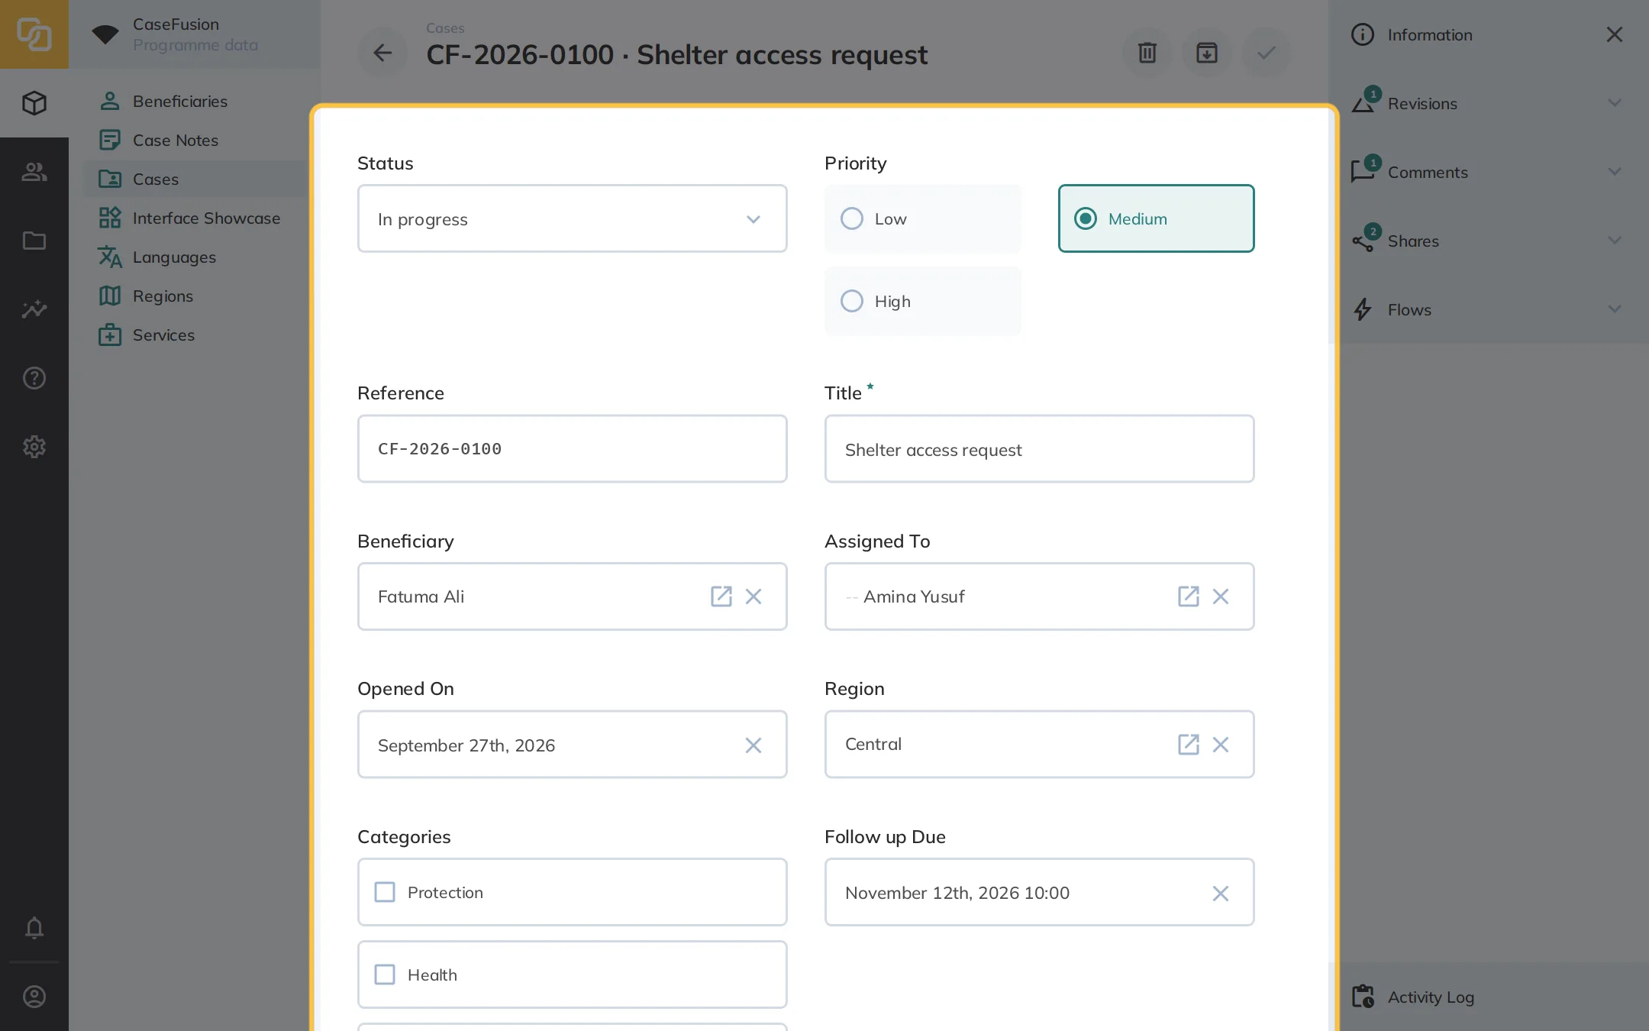Clear the Follow up Due datetime
1649x1031 pixels.
[1221, 894]
